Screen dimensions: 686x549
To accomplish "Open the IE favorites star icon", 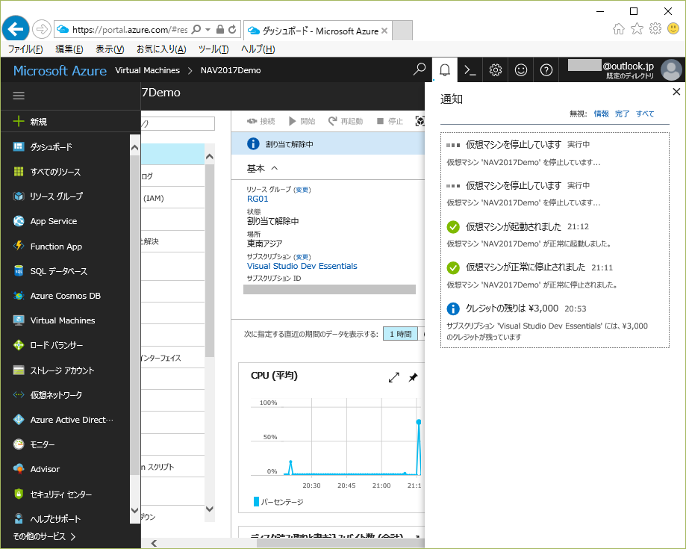I will coord(637,29).
